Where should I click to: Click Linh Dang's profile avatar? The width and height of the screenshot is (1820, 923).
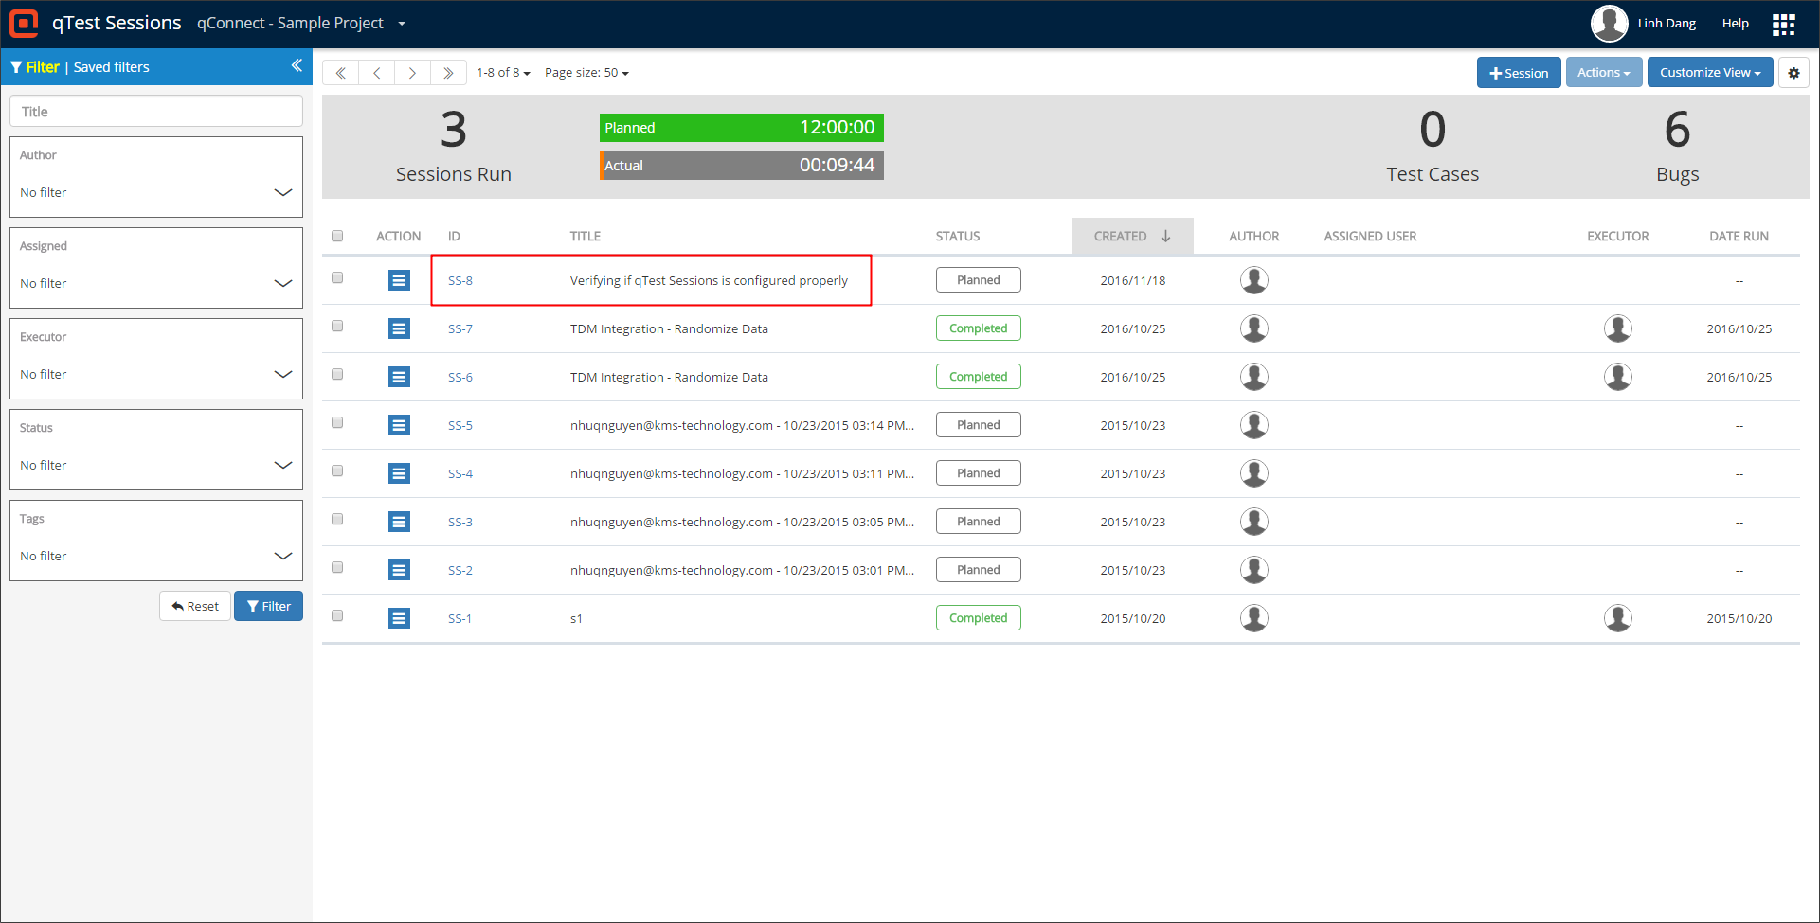pos(1609,24)
